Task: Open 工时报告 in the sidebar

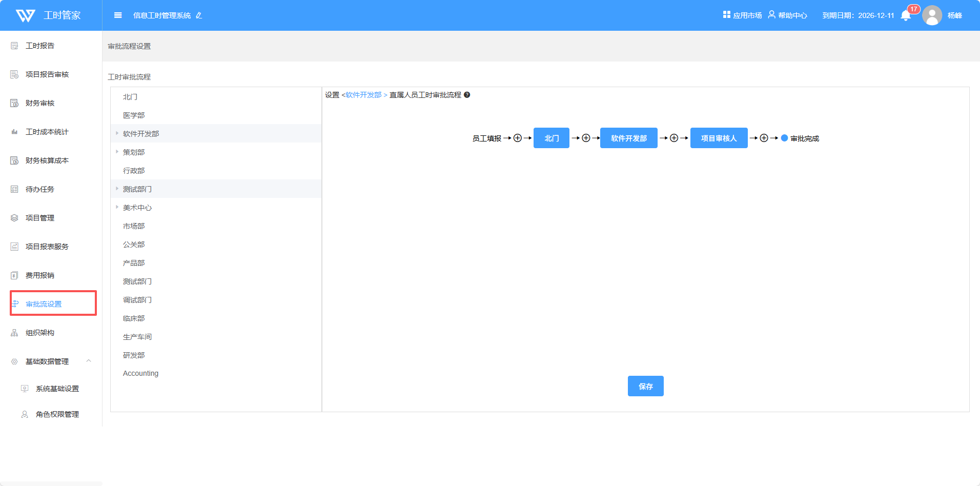Action: coord(40,46)
